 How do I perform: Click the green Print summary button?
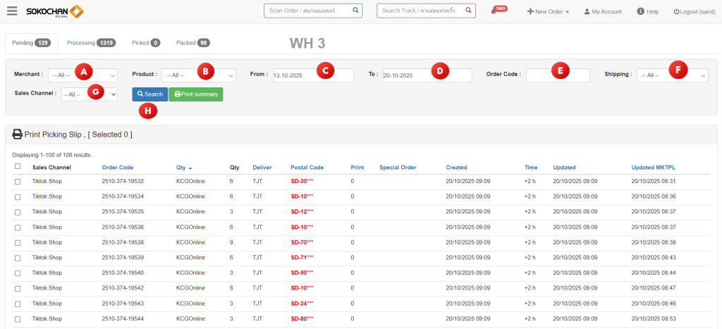[195, 94]
